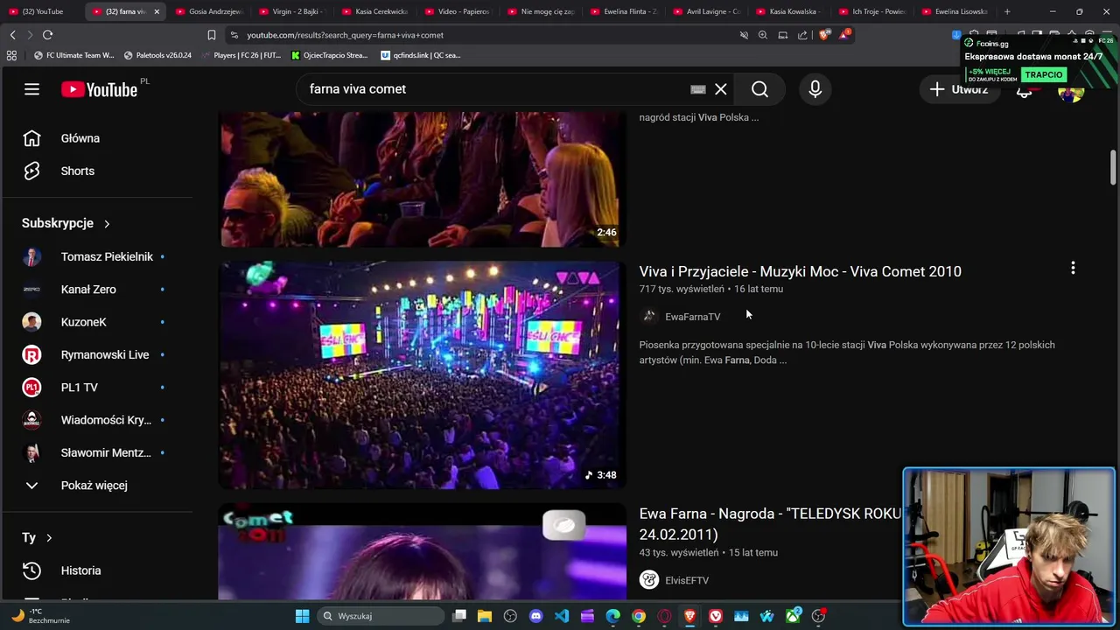Click the EwaFarnaTV channel avatar

coord(649,317)
